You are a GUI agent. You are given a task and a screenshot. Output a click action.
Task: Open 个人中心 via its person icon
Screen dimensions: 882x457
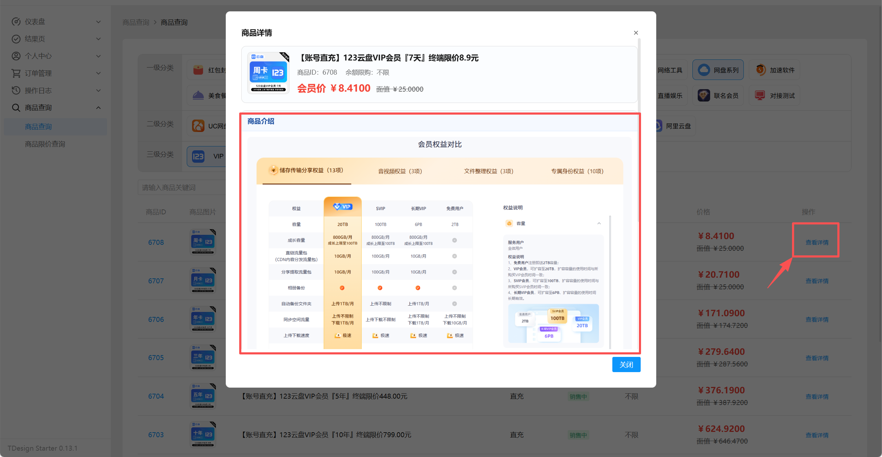(16, 56)
